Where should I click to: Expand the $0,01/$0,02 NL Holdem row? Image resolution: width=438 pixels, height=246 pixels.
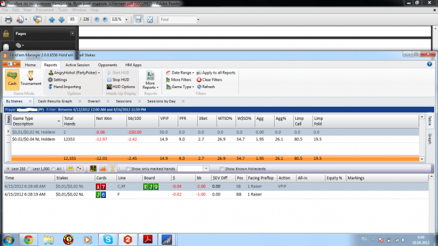pyautogui.click(x=8, y=132)
